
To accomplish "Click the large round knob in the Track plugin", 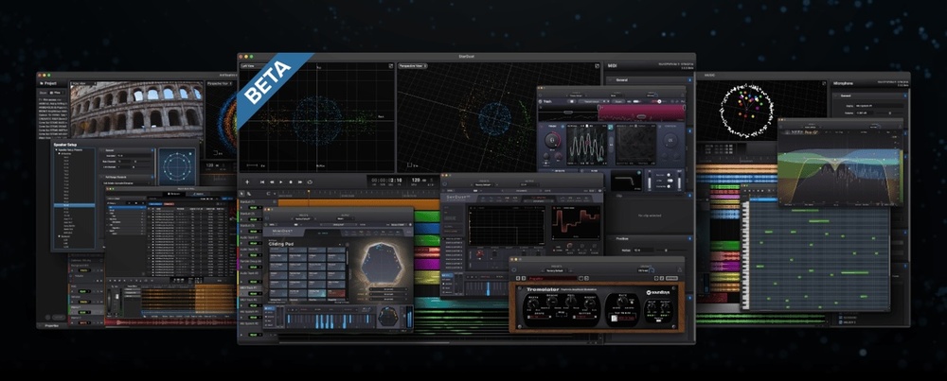I will (554, 143).
